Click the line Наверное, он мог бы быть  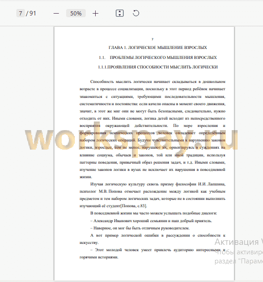140,228
